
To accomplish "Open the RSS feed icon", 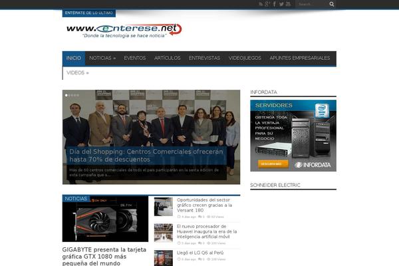I will click(261, 4).
